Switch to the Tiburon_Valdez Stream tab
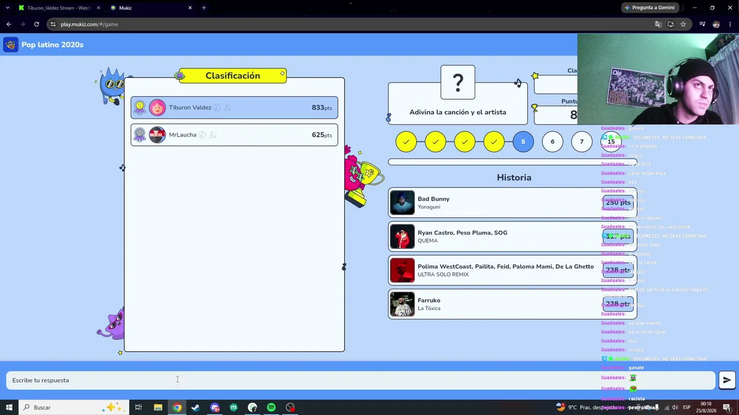The width and height of the screenshot is (739, 415). coord(58,8)
